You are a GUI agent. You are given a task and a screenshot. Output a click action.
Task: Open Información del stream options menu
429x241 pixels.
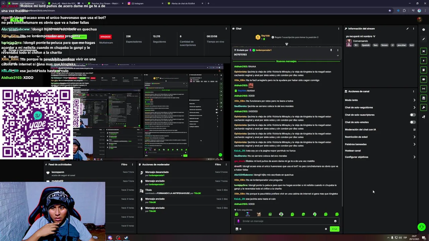coord(413,28)
